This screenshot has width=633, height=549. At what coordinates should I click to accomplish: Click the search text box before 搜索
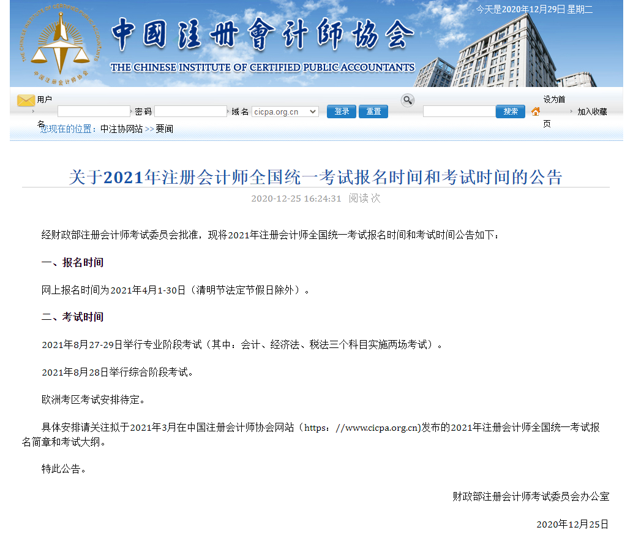pos(460,111)
